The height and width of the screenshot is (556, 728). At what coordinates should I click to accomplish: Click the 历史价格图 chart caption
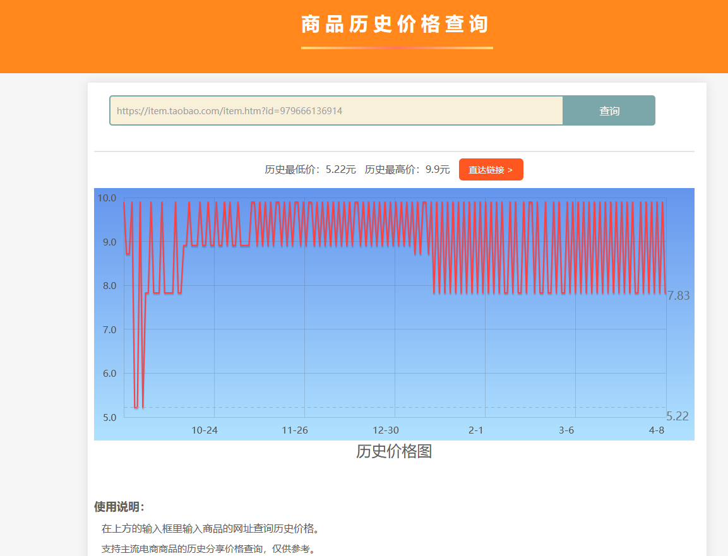pos(394,452)
